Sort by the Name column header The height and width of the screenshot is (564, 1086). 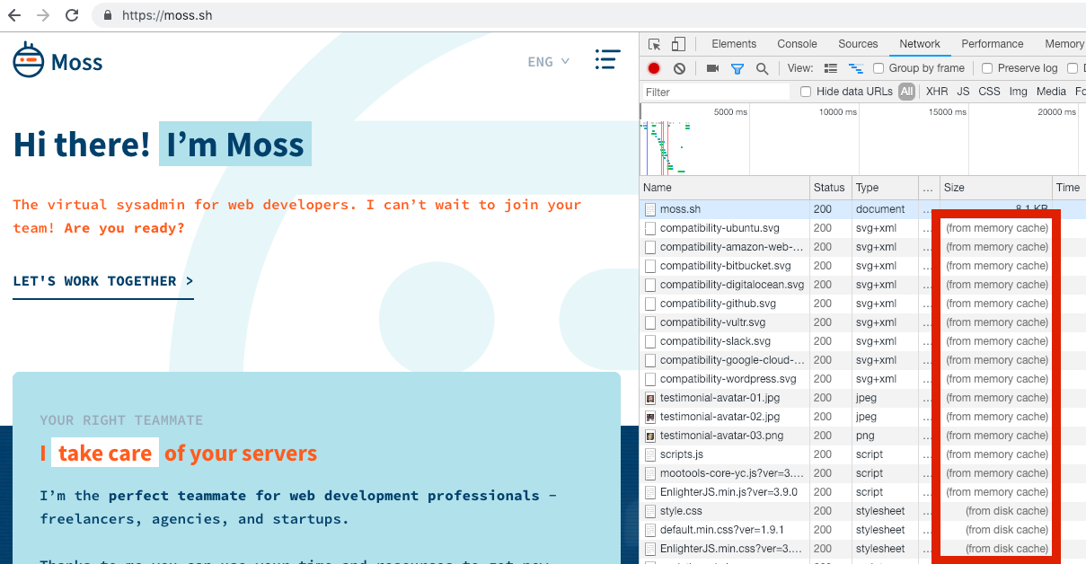[724, 188]
